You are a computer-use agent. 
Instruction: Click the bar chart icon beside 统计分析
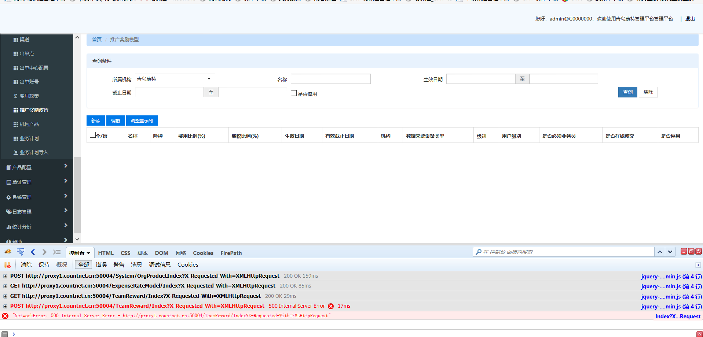pos(9,227)
